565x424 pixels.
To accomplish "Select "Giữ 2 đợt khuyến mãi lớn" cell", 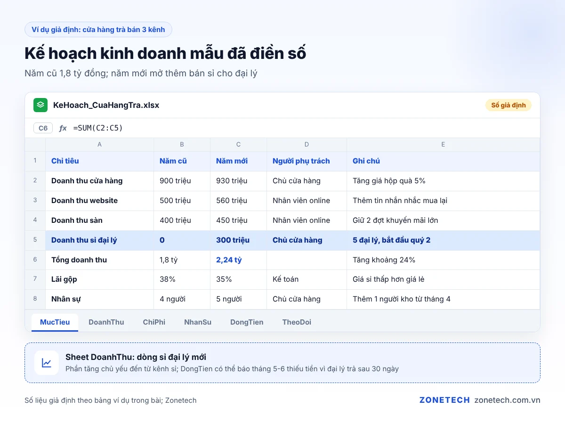I will (x=443, y=220).
